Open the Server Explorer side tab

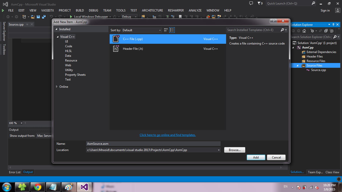[x=4, y=31]
